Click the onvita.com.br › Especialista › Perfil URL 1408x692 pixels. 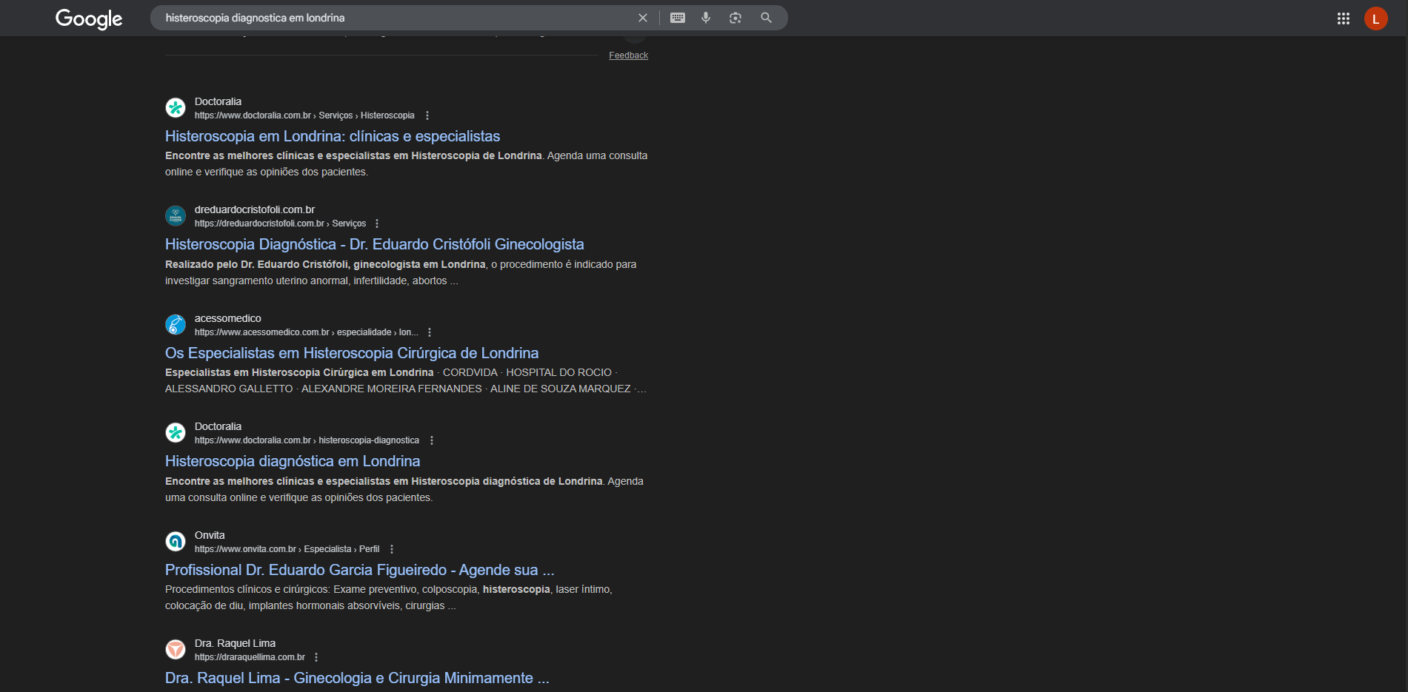(287, 549)
